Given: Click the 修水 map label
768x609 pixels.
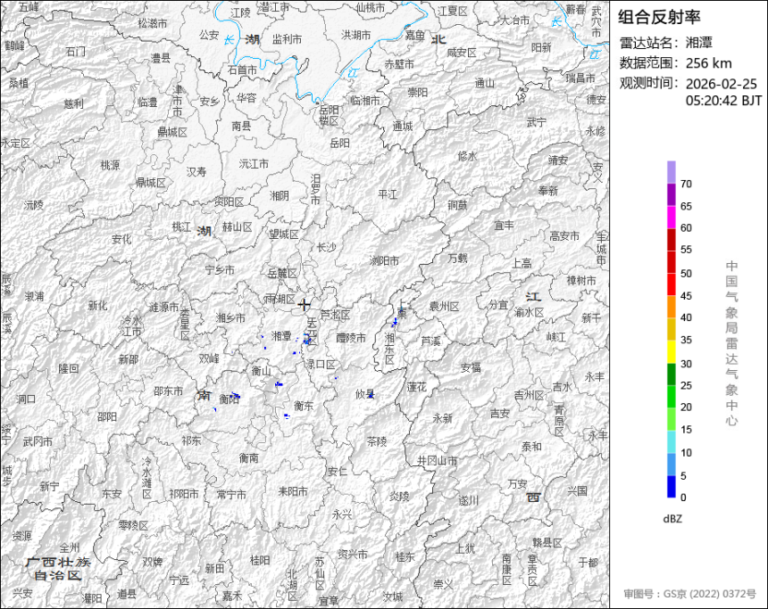Looking at the screenshot, I should click(x=467, y=156).
